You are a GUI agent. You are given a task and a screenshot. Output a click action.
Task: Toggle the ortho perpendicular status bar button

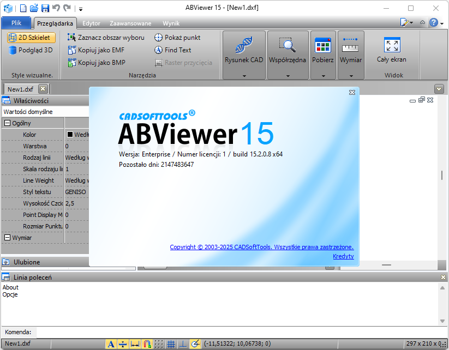[183, 343]
